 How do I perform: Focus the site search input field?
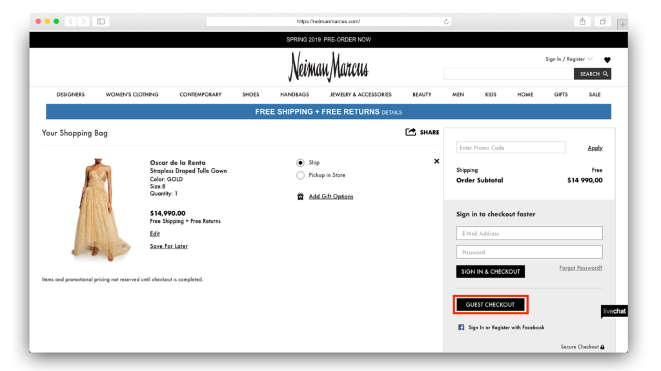coord(509,74)
